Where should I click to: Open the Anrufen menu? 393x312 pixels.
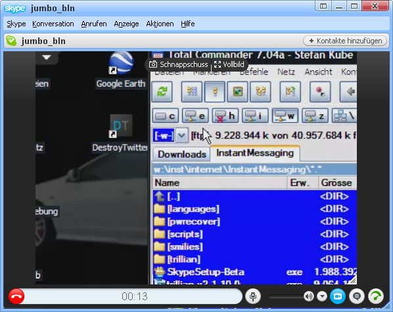click(94, 24)
